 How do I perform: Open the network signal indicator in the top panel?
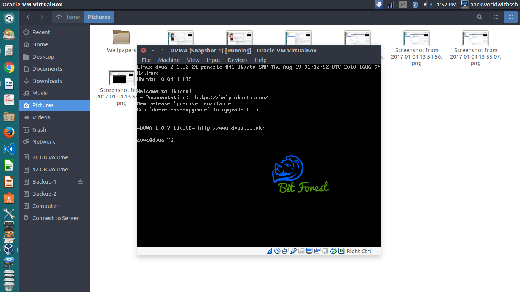pyautogui.click(x=391, y=5)
